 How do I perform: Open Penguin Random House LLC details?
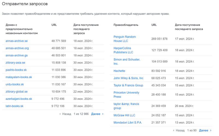pos(125,39)
